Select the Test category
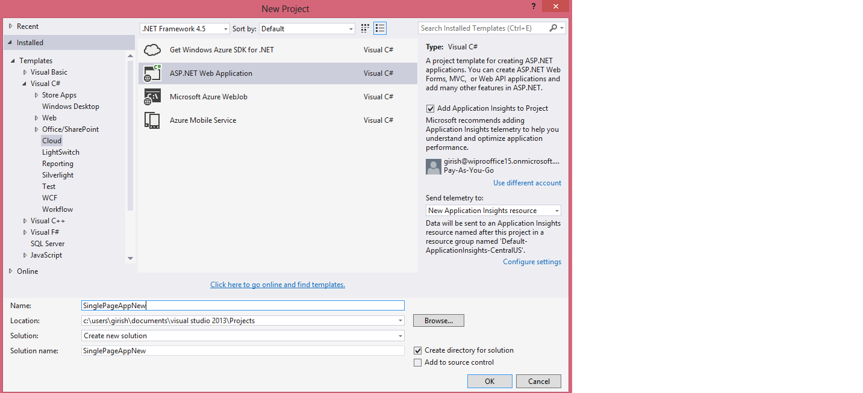This screenshot has height=393, width=863. [x=49, y=187]
